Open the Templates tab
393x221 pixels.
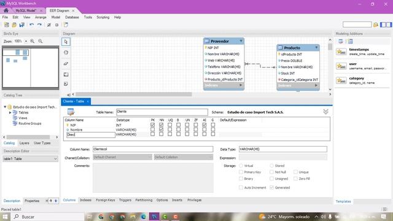343,201
